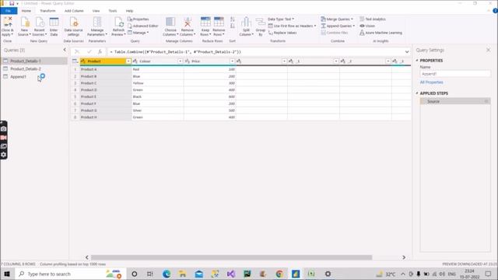498x280 pixels.
Task: Open Price column filter dropdown
Action: click(x=232, y=61)
